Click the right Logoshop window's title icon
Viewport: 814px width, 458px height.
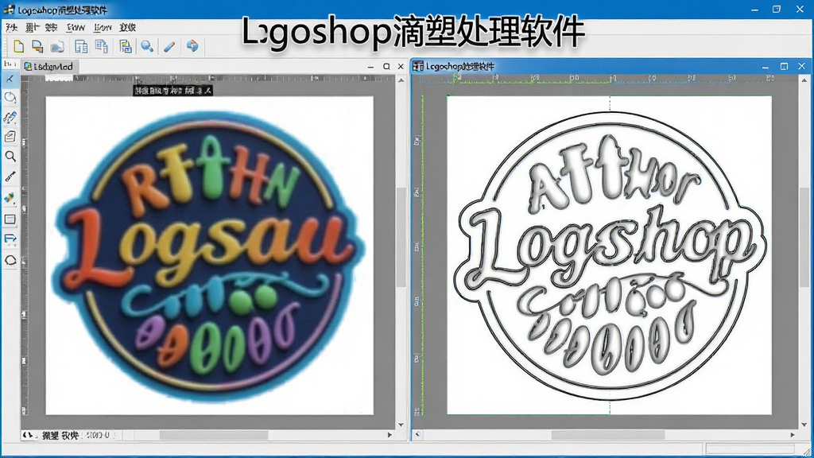pos(418,66)
